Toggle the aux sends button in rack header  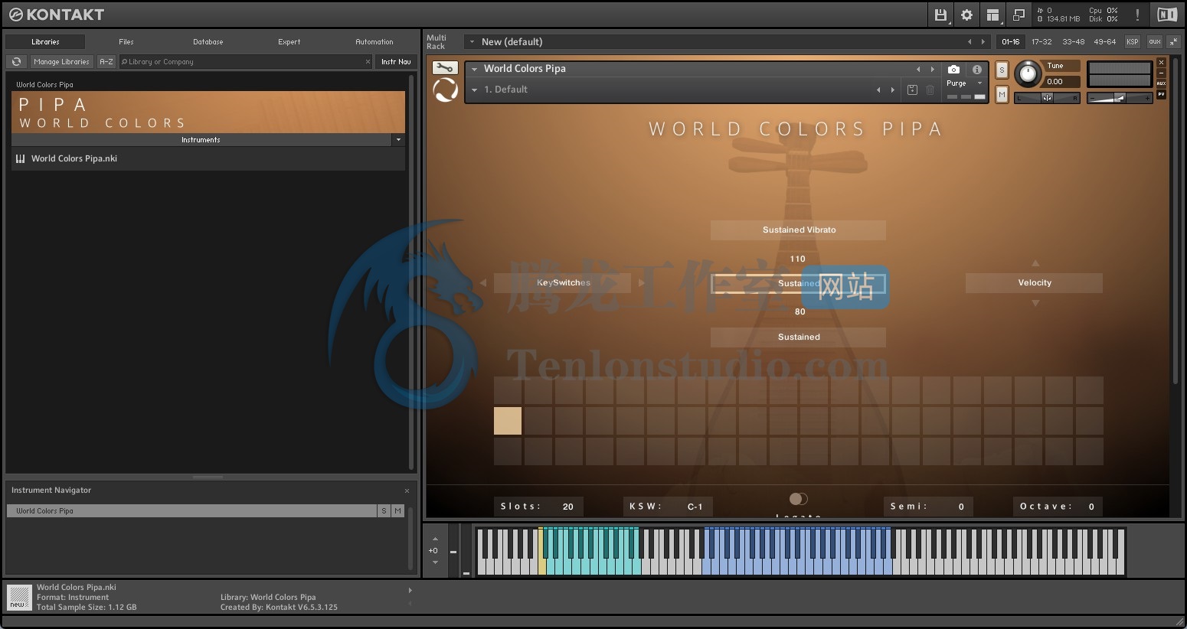1154,42
